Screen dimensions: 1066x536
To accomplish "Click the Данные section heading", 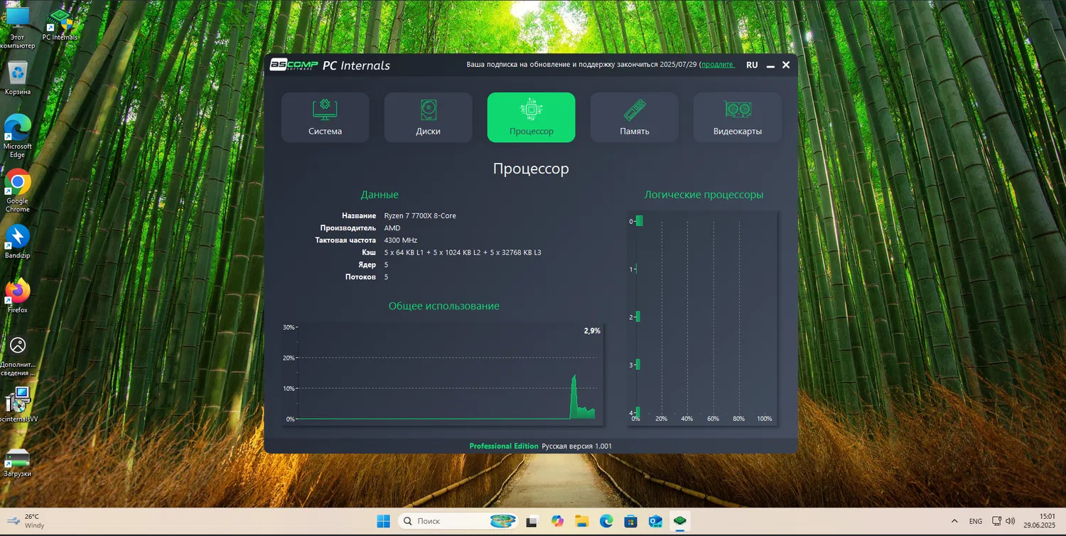I will tap(379, 195).
